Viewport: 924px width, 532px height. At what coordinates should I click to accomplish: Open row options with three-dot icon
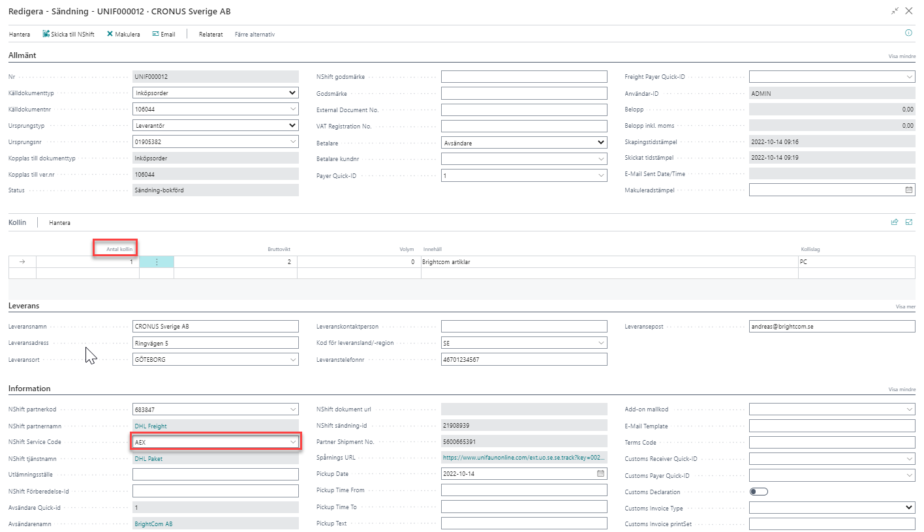(157, 261)
